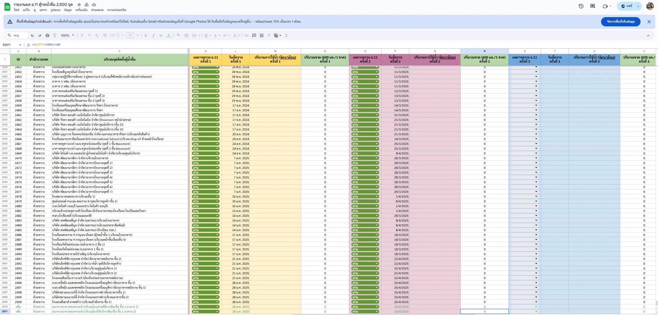Click the move-to-folder icon beside title

click(x=87, y=5)
